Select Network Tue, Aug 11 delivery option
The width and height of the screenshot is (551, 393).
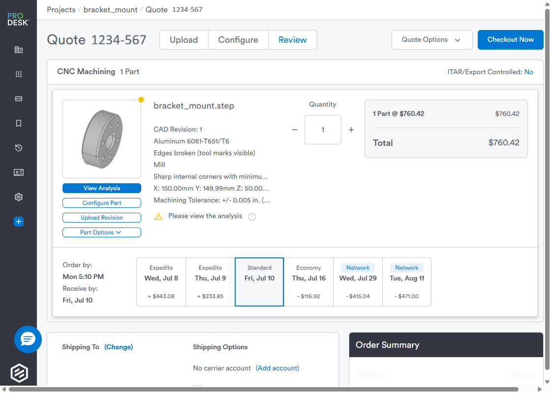407,282
